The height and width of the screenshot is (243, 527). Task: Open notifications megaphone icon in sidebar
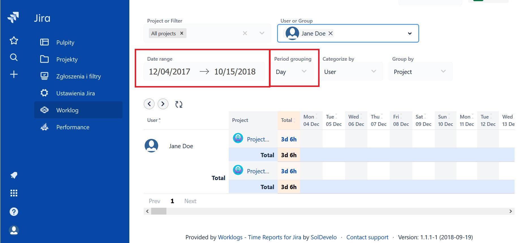(14, 175)
